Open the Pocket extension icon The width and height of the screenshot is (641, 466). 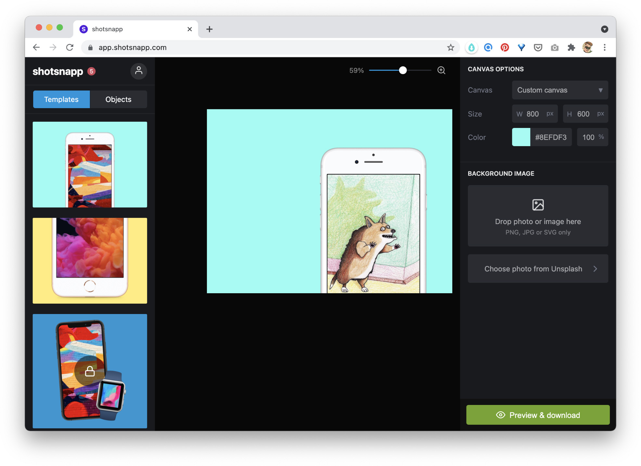pyautogui.click(x=538, y=47)
